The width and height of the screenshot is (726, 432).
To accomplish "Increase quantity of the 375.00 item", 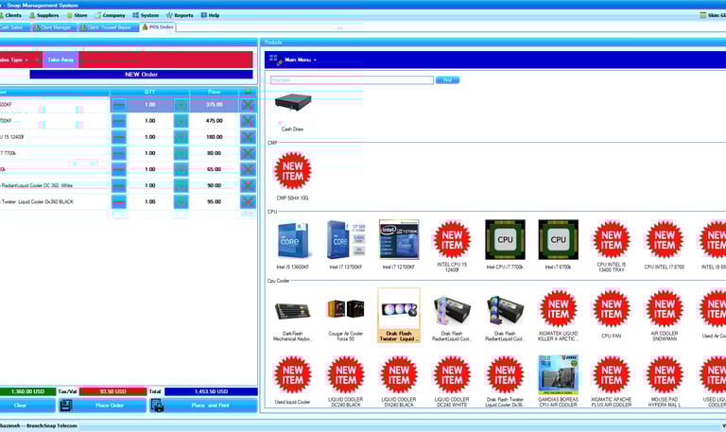I will point(181,105).
